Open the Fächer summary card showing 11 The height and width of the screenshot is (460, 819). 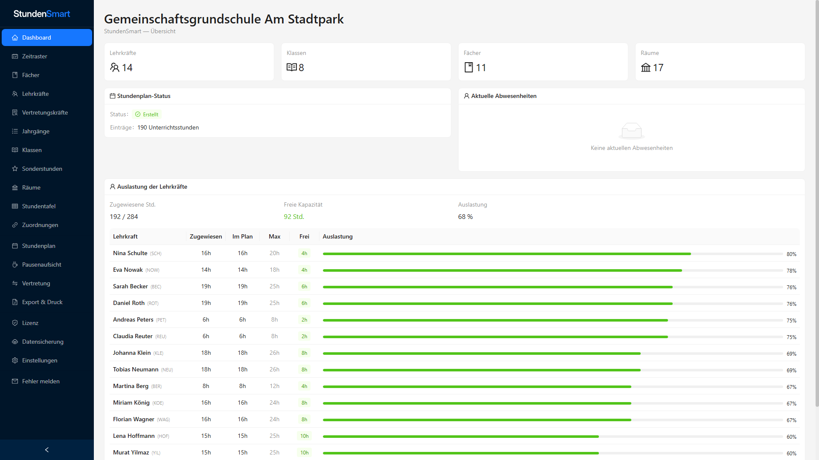[x=543, y=62]
